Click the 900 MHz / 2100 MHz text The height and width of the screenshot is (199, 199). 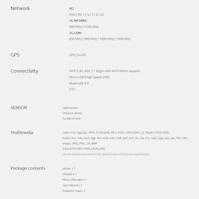[84, 27]
